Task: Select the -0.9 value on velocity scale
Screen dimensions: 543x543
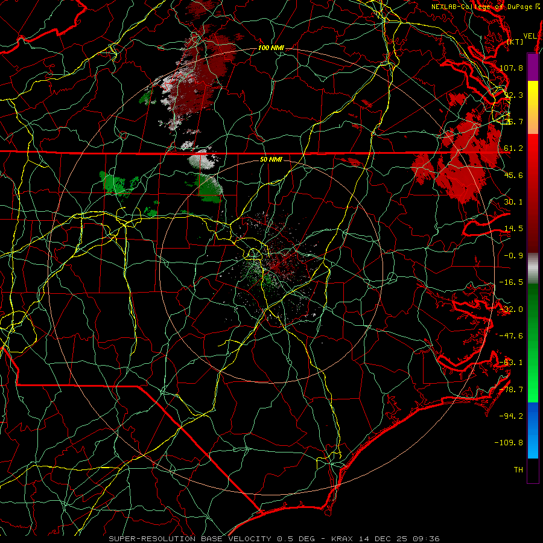Action: click(513, 256)
